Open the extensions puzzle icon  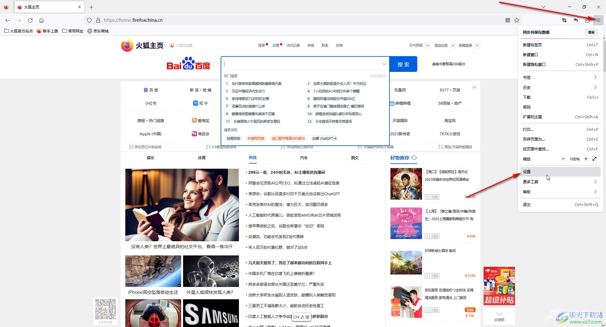(587, 20)
